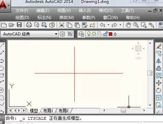Image resolution: width=163 pixels, height=124 pixels.
Task: Click the horizontal scrollbar thumb
Action: click(x=123, y=111)
